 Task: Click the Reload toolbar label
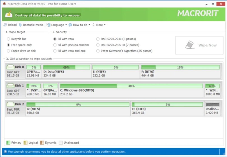click(x=12, y=25)
